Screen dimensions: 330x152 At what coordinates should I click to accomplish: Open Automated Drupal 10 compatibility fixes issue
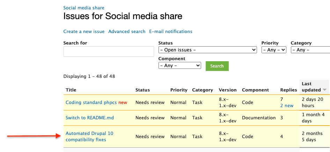click(89, 136)
